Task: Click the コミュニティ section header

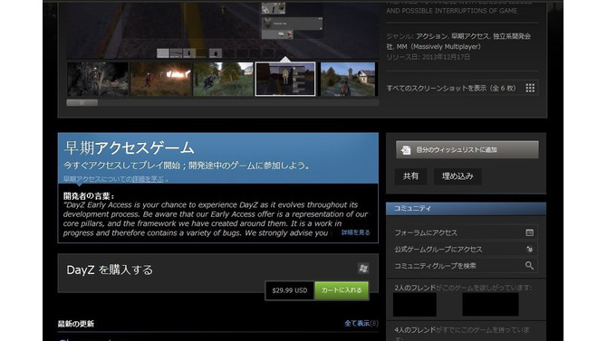Action: tap(466, 208)
